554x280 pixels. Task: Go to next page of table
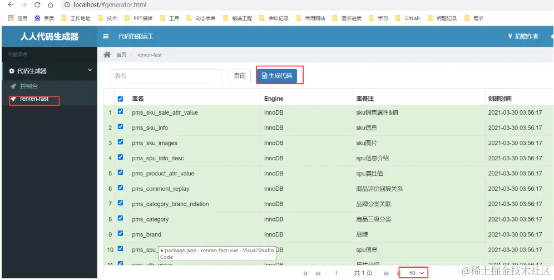(386, 273)
